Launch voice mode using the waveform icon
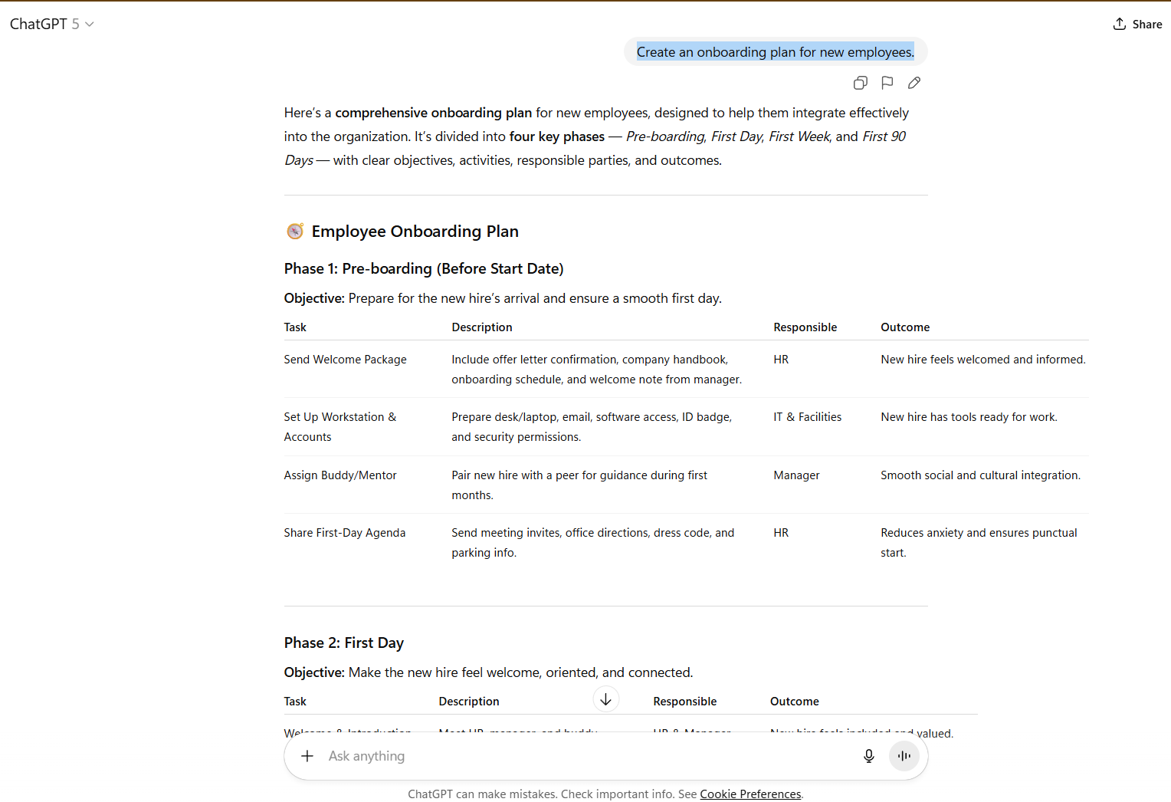The height and width of the screenshot is (802, 1171). click(x=904, y=756)
